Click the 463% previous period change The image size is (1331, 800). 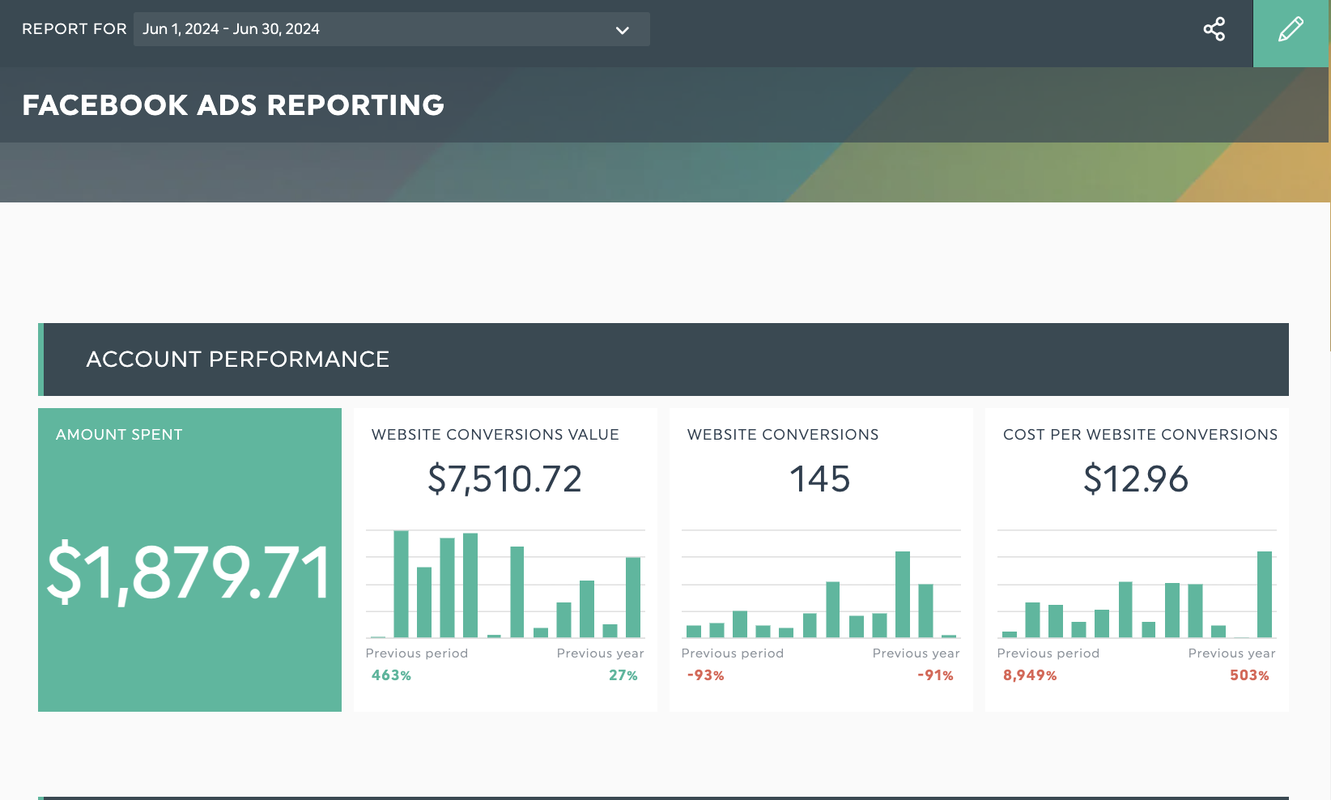coord(391,675)
